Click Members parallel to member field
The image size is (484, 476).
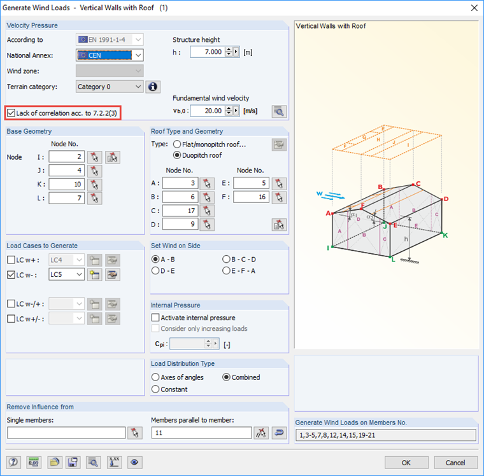[x=202, y=433]
